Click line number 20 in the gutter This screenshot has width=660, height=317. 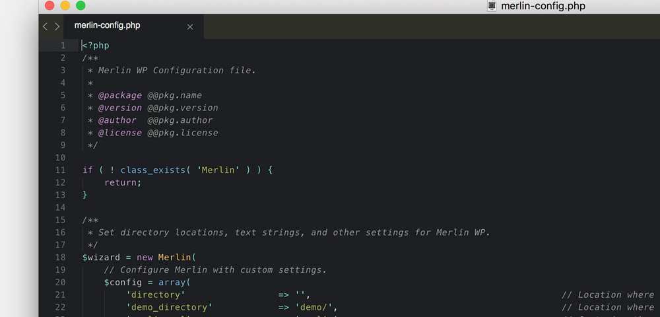point(61,282)
